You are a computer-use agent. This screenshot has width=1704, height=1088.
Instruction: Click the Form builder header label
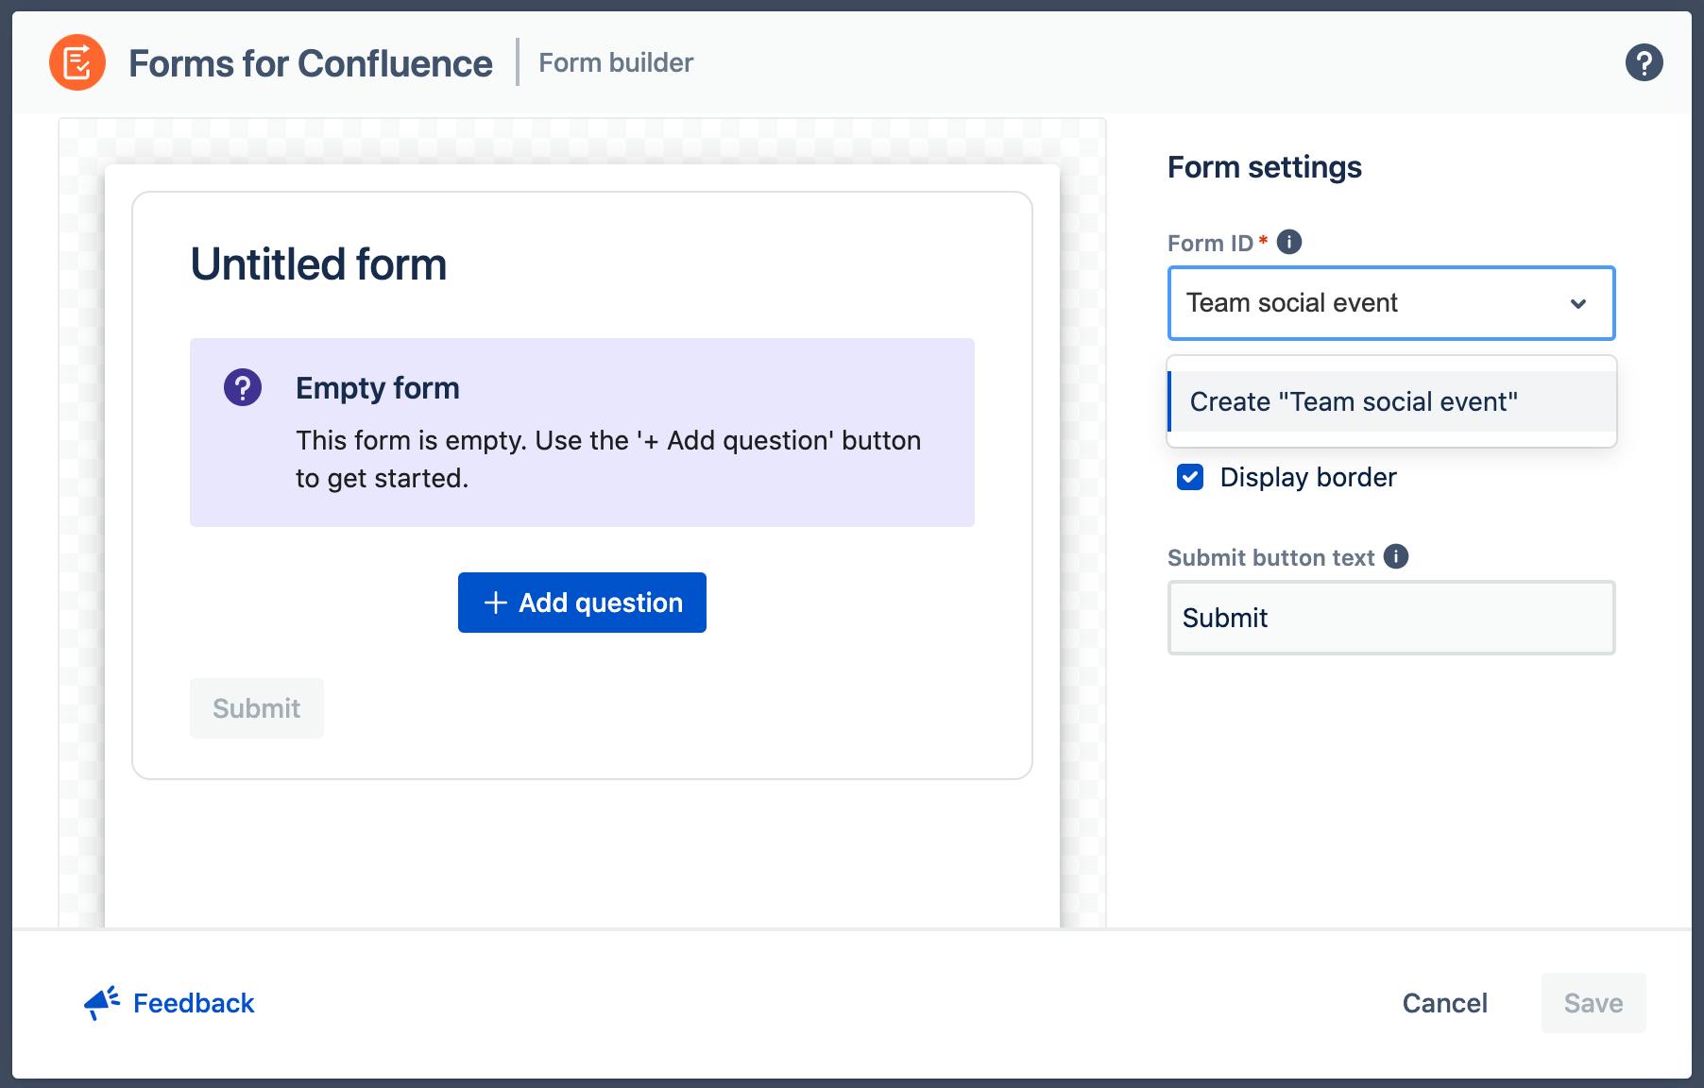click(616, 62)
